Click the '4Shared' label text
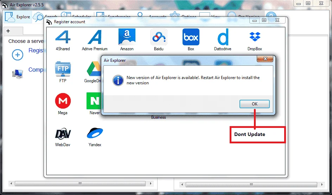The width and height of the screenshot is (332, 195). click(x=63, y=49)
